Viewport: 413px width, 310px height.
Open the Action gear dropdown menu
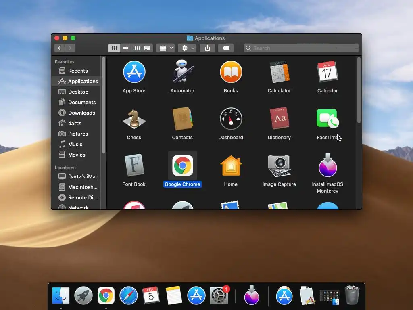187,48
